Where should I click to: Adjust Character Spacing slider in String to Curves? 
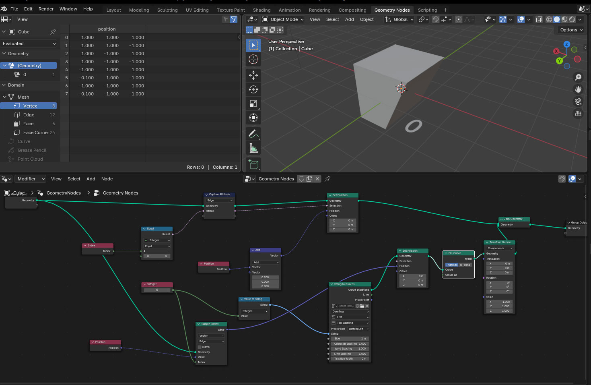pyautogui.click(x=350, y=344)
